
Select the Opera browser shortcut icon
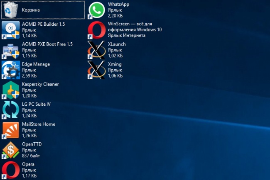point(11,170)
